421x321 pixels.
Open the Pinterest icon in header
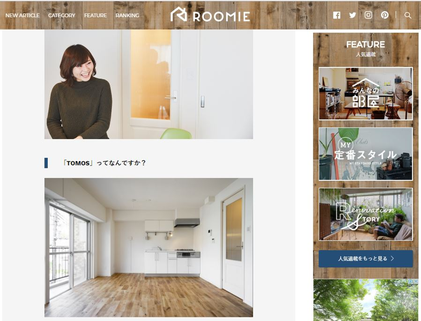coord(385,15)
